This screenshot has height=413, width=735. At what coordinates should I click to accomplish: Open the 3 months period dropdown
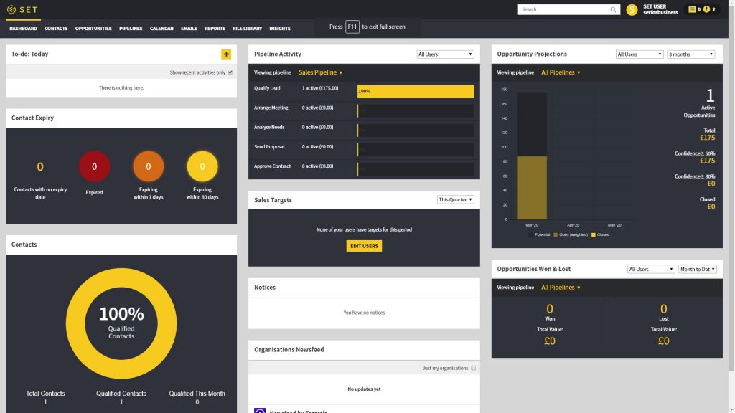point(691,54)
